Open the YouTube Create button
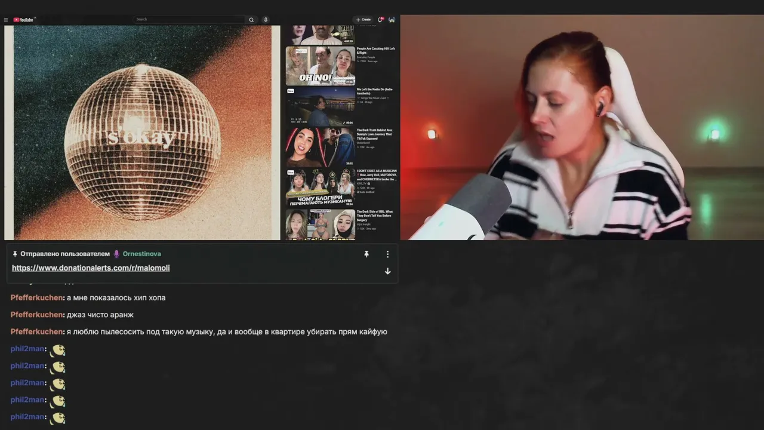 tap(363, 20)
